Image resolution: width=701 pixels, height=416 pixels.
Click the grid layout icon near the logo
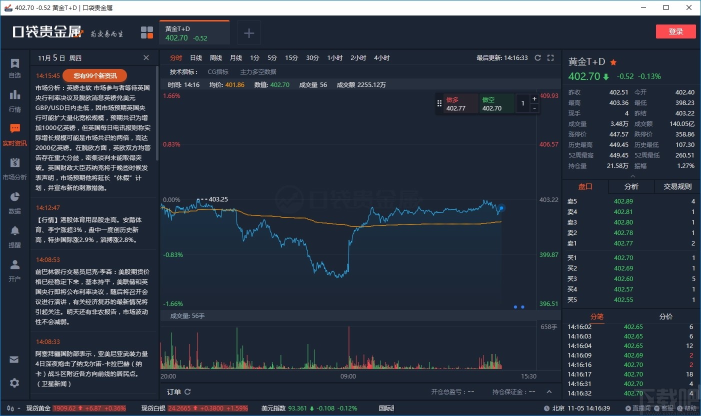point(147,32)
